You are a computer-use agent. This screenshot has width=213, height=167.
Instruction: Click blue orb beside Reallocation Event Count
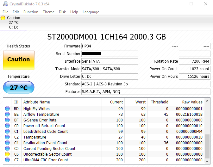(7, 143)
